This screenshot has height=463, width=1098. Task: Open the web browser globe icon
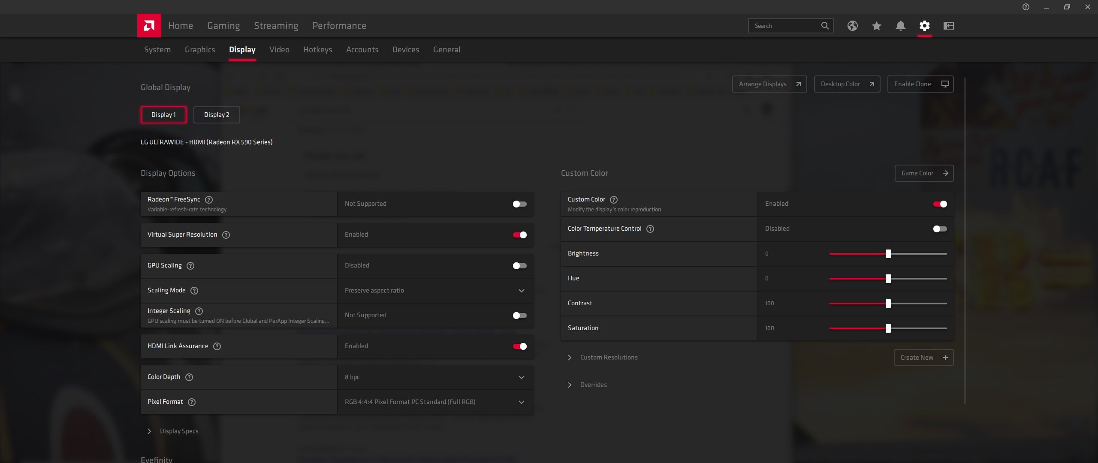click(852, 26)
